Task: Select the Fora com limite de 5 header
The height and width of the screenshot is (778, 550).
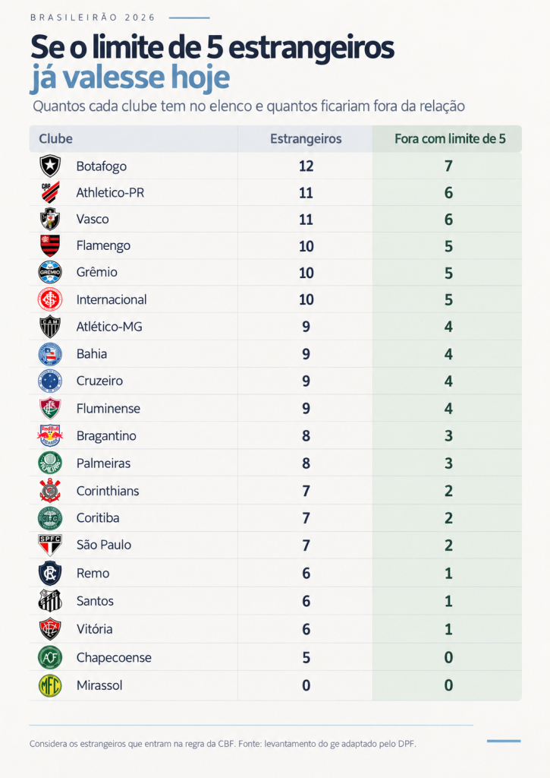Action: click(x=450, y=139)
